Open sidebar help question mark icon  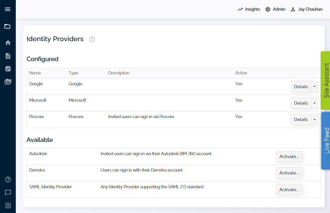coord(8,180)
